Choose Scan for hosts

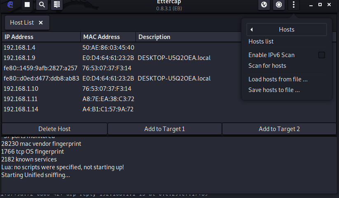coord(267,66)
